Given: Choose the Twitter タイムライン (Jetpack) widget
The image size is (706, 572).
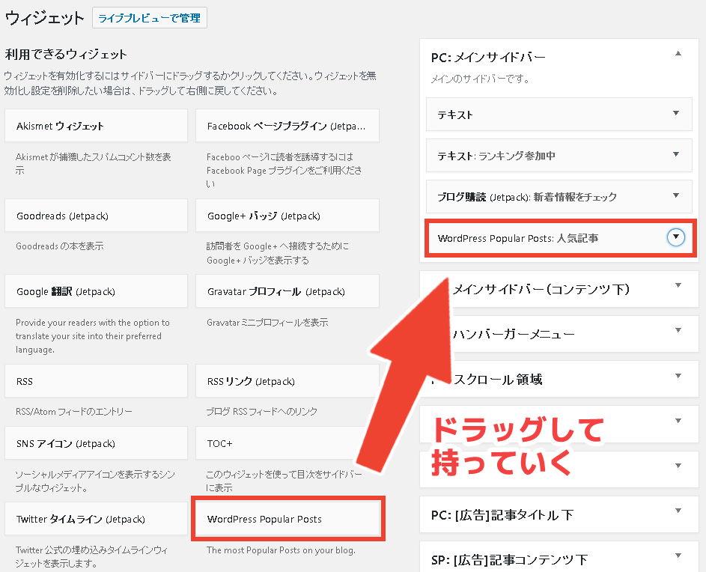Looking at the screenshot, I should tap(96, 519).
